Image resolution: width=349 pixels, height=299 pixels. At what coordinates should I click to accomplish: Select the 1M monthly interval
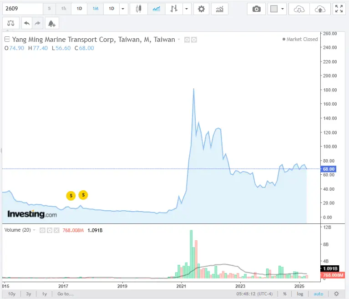click(96, 9)
